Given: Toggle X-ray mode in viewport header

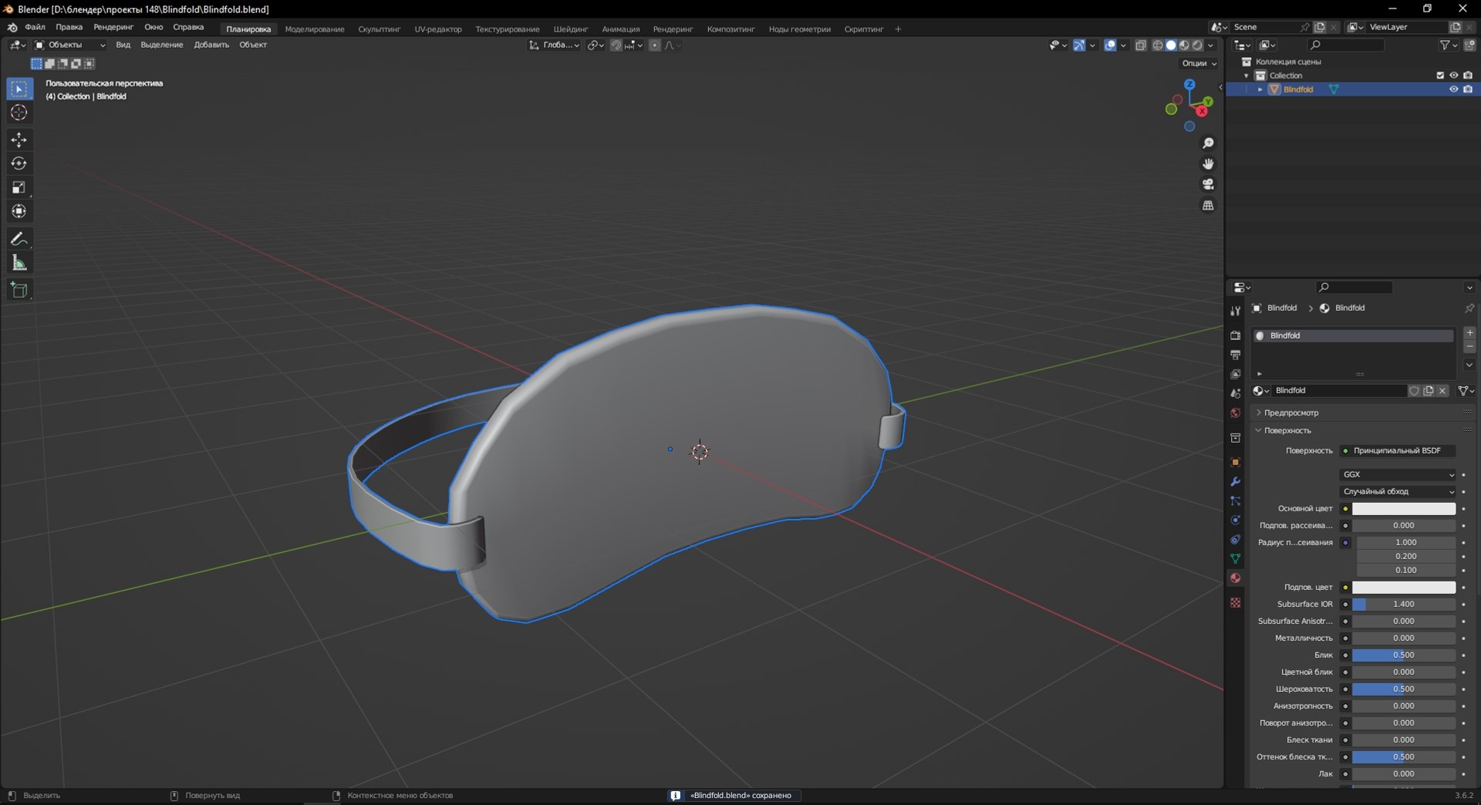Looking at the screenshot, I should 1141,45.
